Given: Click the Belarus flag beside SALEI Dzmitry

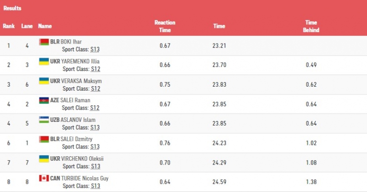Looking at the screenshot, I should pos(44,139).
